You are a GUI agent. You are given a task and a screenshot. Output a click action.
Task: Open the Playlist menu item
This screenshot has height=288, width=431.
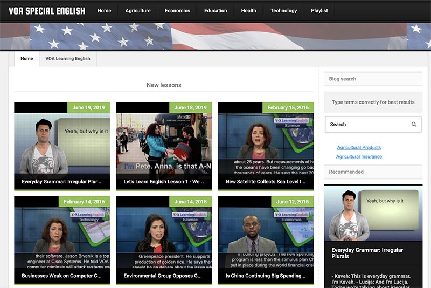coord(319,11)
